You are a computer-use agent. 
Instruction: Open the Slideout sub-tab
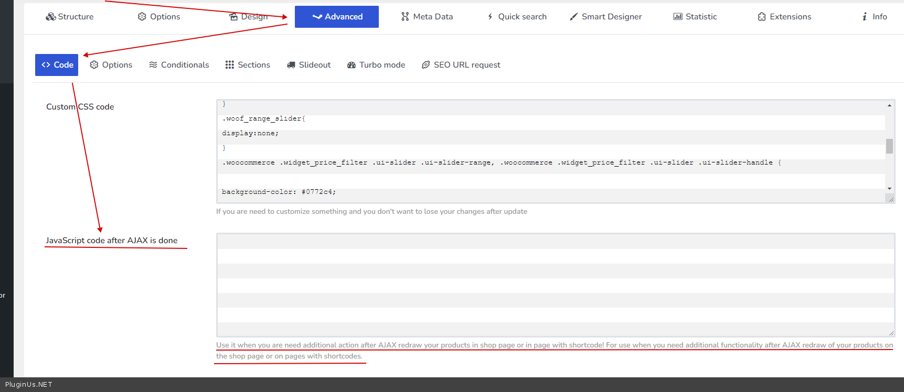[309, 65]
